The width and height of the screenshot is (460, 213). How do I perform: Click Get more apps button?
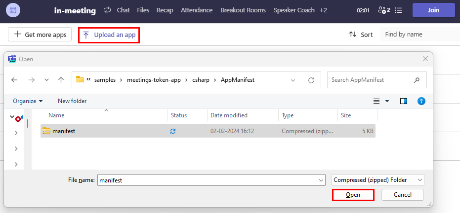tap(40, 35)
